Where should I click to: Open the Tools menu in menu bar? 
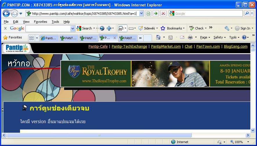tap(55, 22)
